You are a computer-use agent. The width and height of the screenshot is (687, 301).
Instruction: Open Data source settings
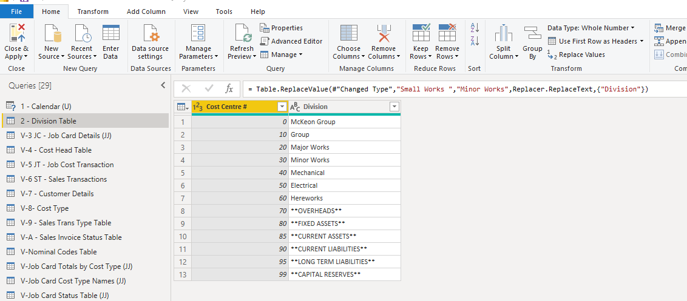click(x=151, y=33)
